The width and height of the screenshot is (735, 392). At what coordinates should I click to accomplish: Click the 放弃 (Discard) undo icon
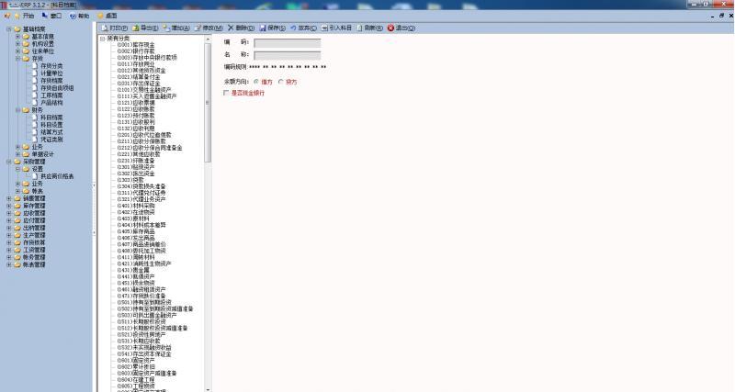pyautogui.click(x=294, y=28)
